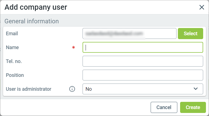Click the Name field label

pos(12,47)
